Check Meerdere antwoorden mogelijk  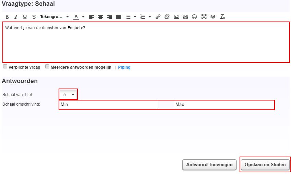tap(48, 67)
